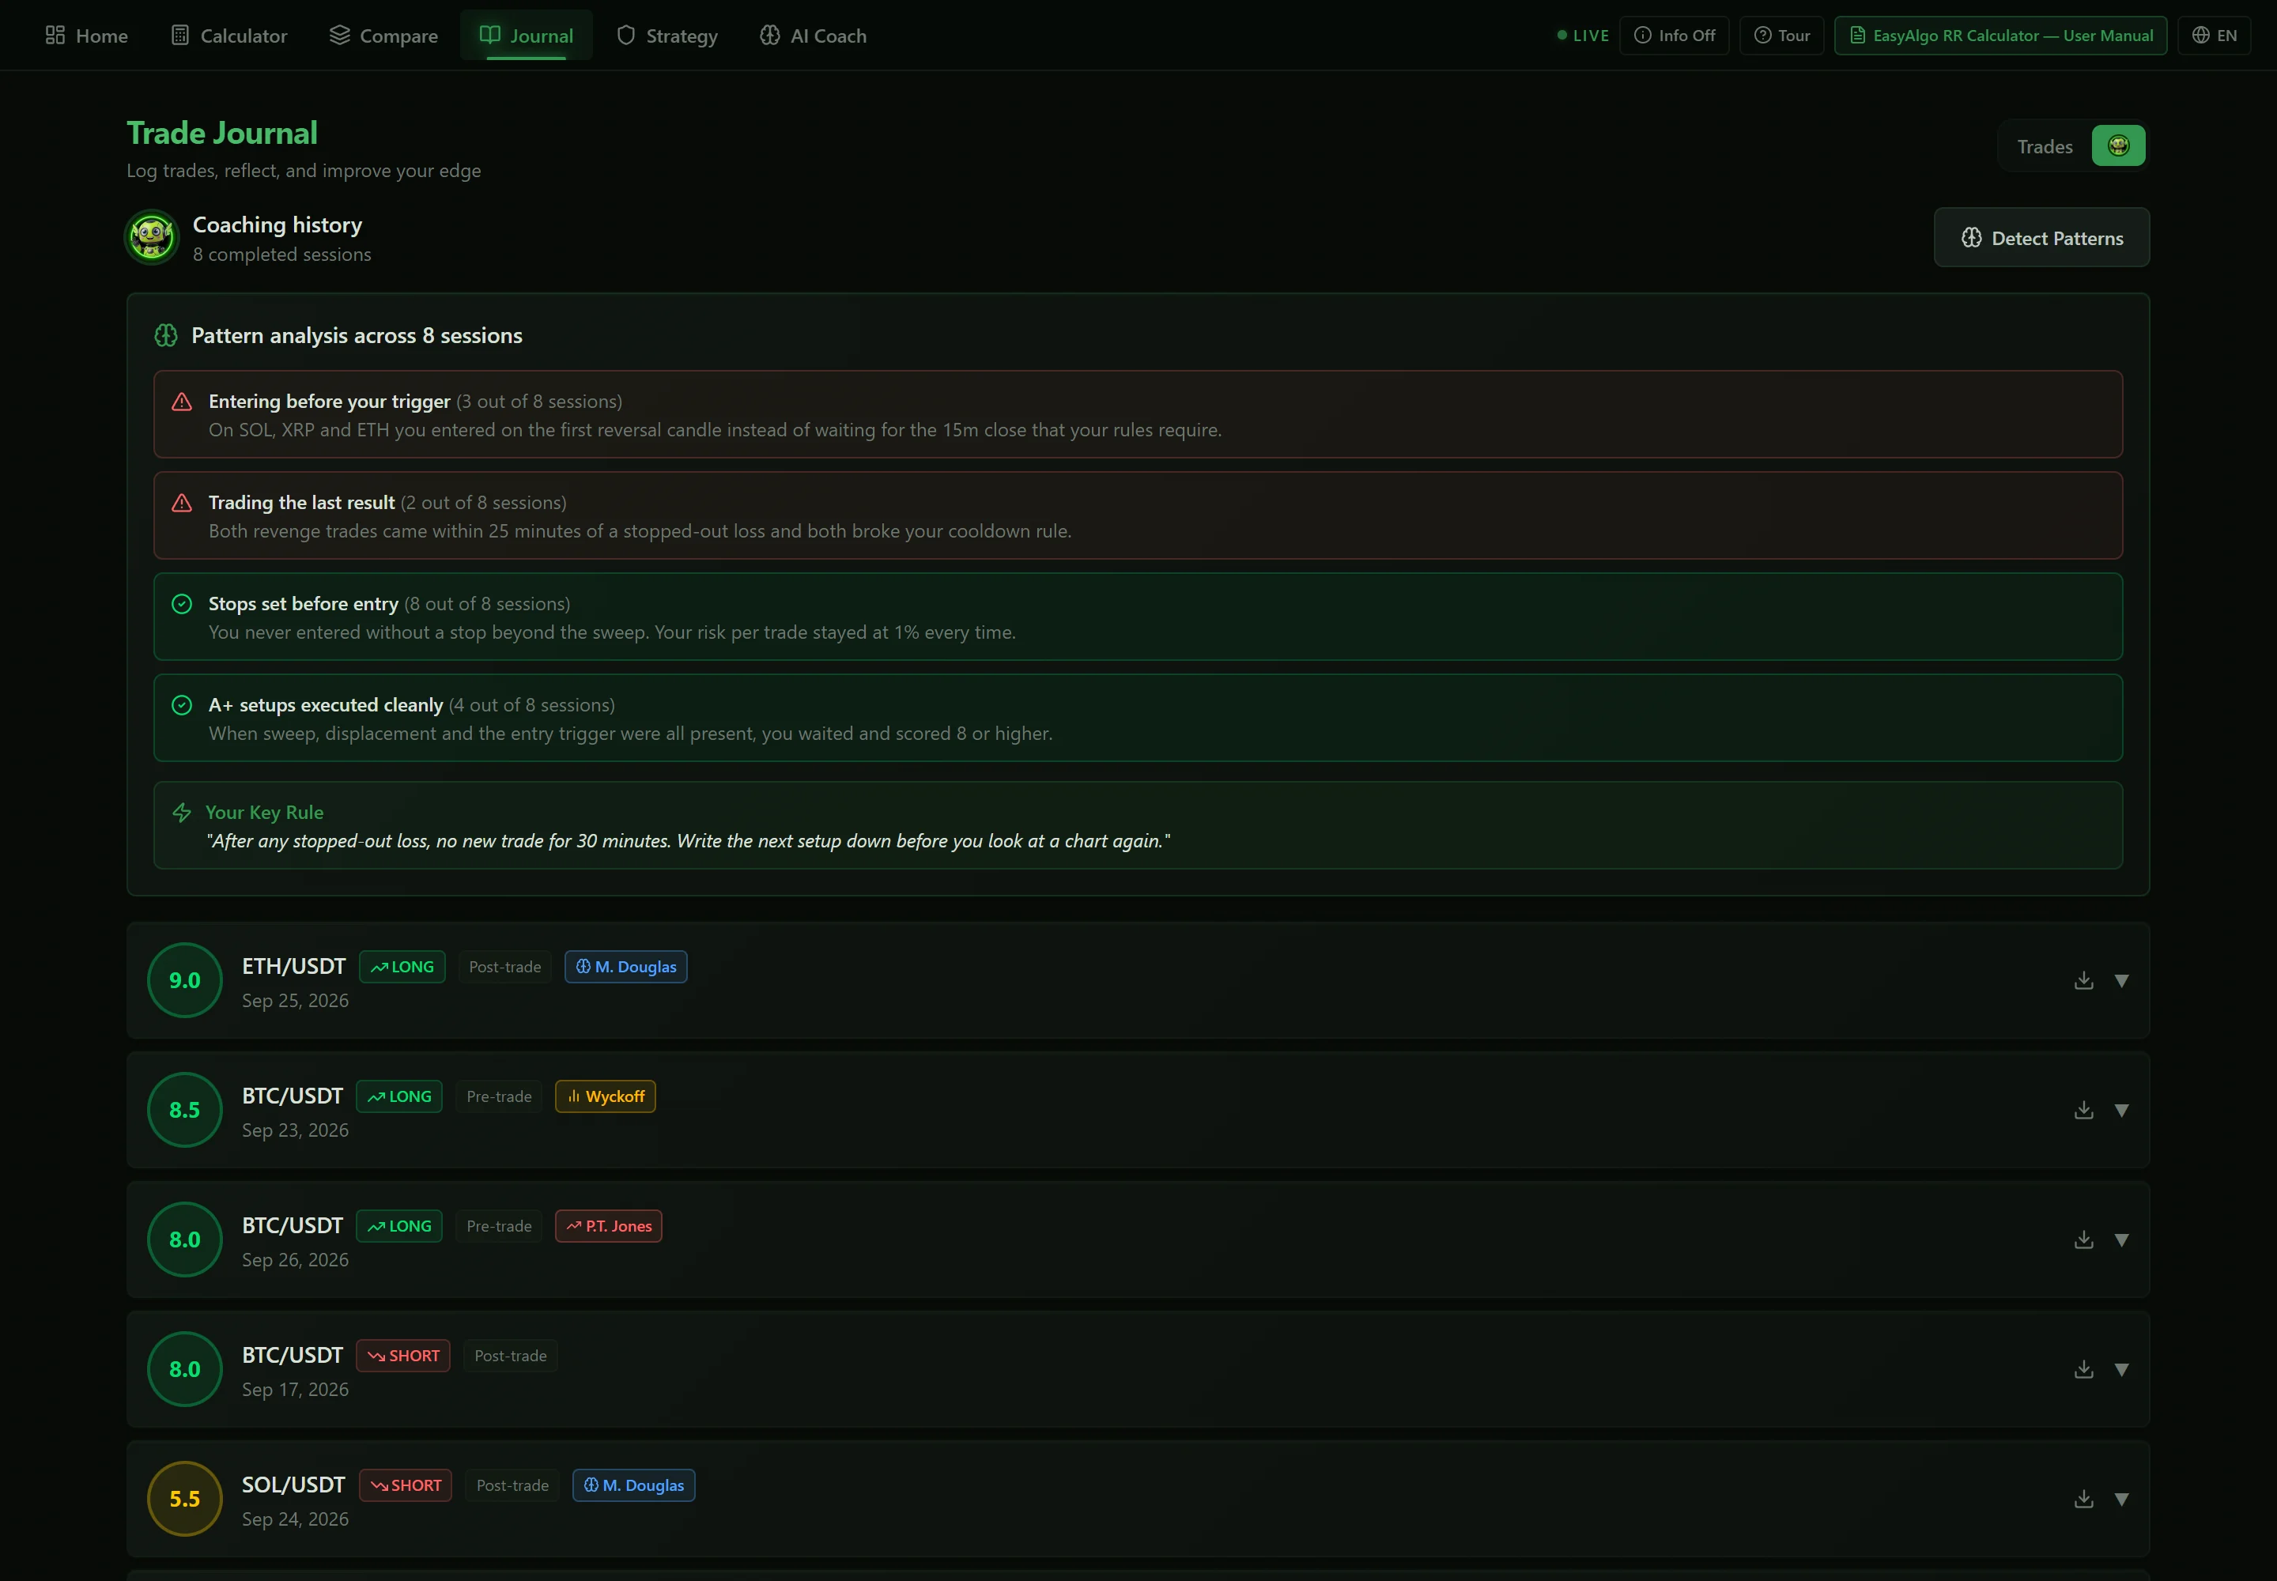Expand the BTC/USDT Sep 26 session
Screen dimensions: 2277x1581
(2121, 1240)
